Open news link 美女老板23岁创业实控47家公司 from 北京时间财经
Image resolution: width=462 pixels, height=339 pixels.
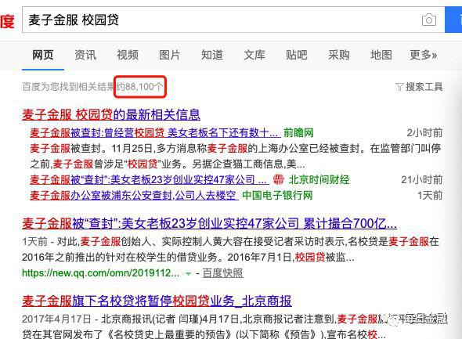pos(149,179)
